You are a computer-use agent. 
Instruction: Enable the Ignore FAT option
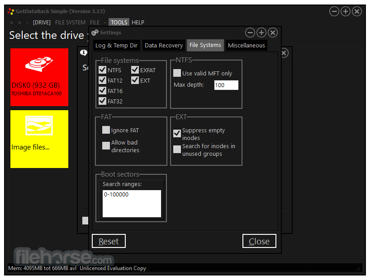(x=106, y=130)
